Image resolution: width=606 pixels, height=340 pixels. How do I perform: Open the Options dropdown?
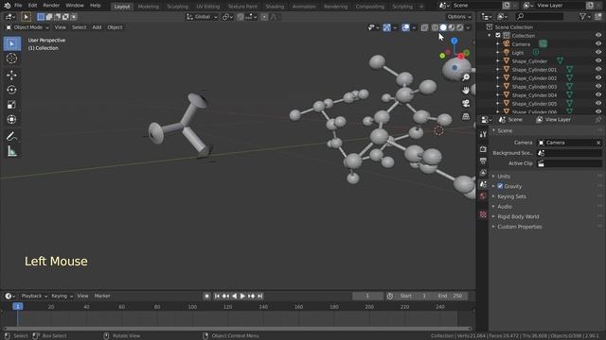click(459, 17)
